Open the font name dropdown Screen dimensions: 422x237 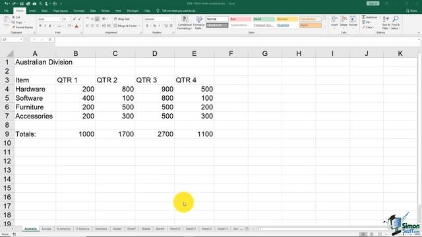(x=60, y=19)
